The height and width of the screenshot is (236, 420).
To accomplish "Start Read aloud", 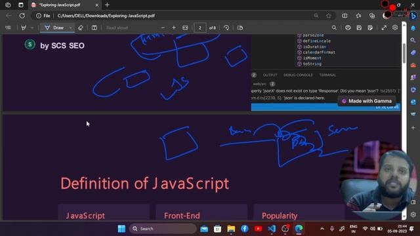I will [117, 28].
